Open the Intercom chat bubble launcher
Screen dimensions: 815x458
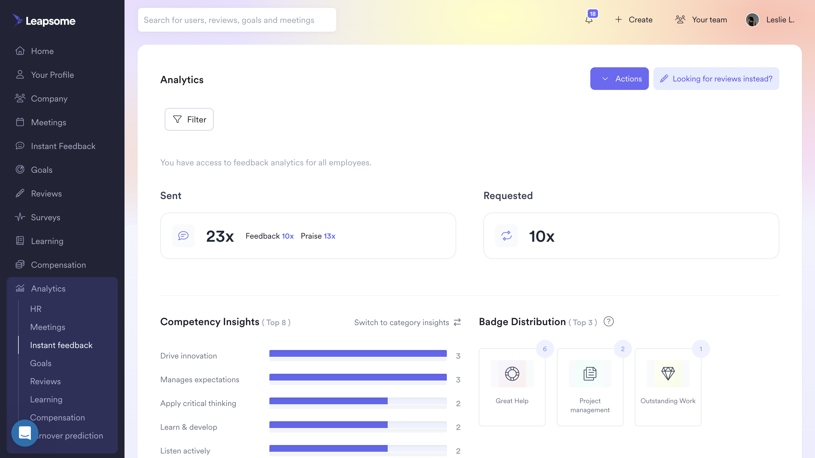25,433
